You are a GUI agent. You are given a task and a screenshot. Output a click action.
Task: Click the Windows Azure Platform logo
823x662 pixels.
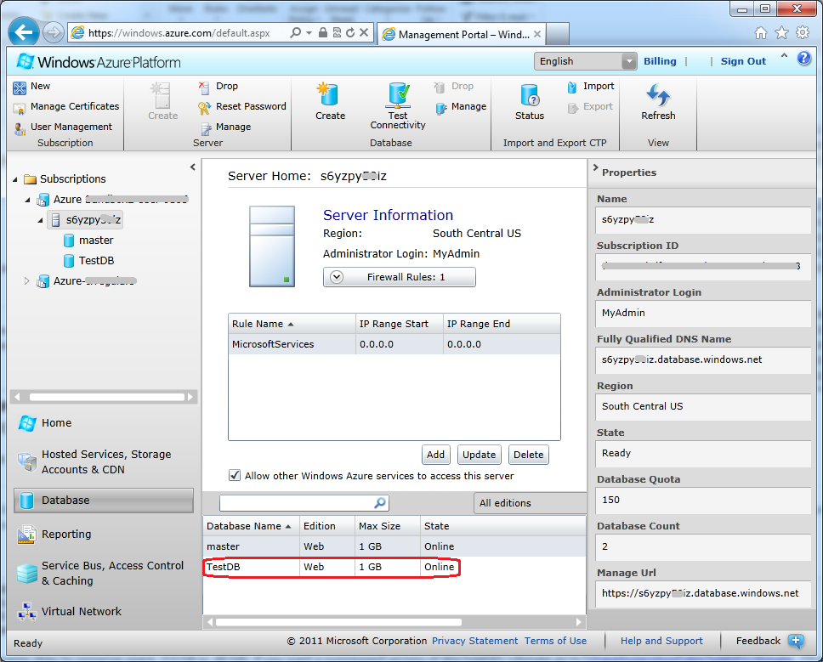[x=98, y=62]
